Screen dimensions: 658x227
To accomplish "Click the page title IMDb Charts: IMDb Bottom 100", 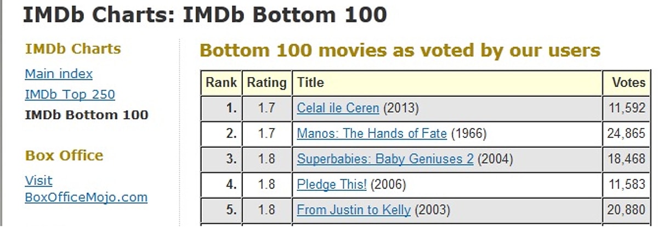I will click(205, 15).
